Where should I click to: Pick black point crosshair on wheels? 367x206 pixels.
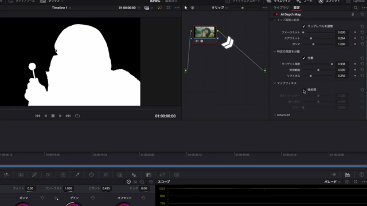tap(56, 198)
